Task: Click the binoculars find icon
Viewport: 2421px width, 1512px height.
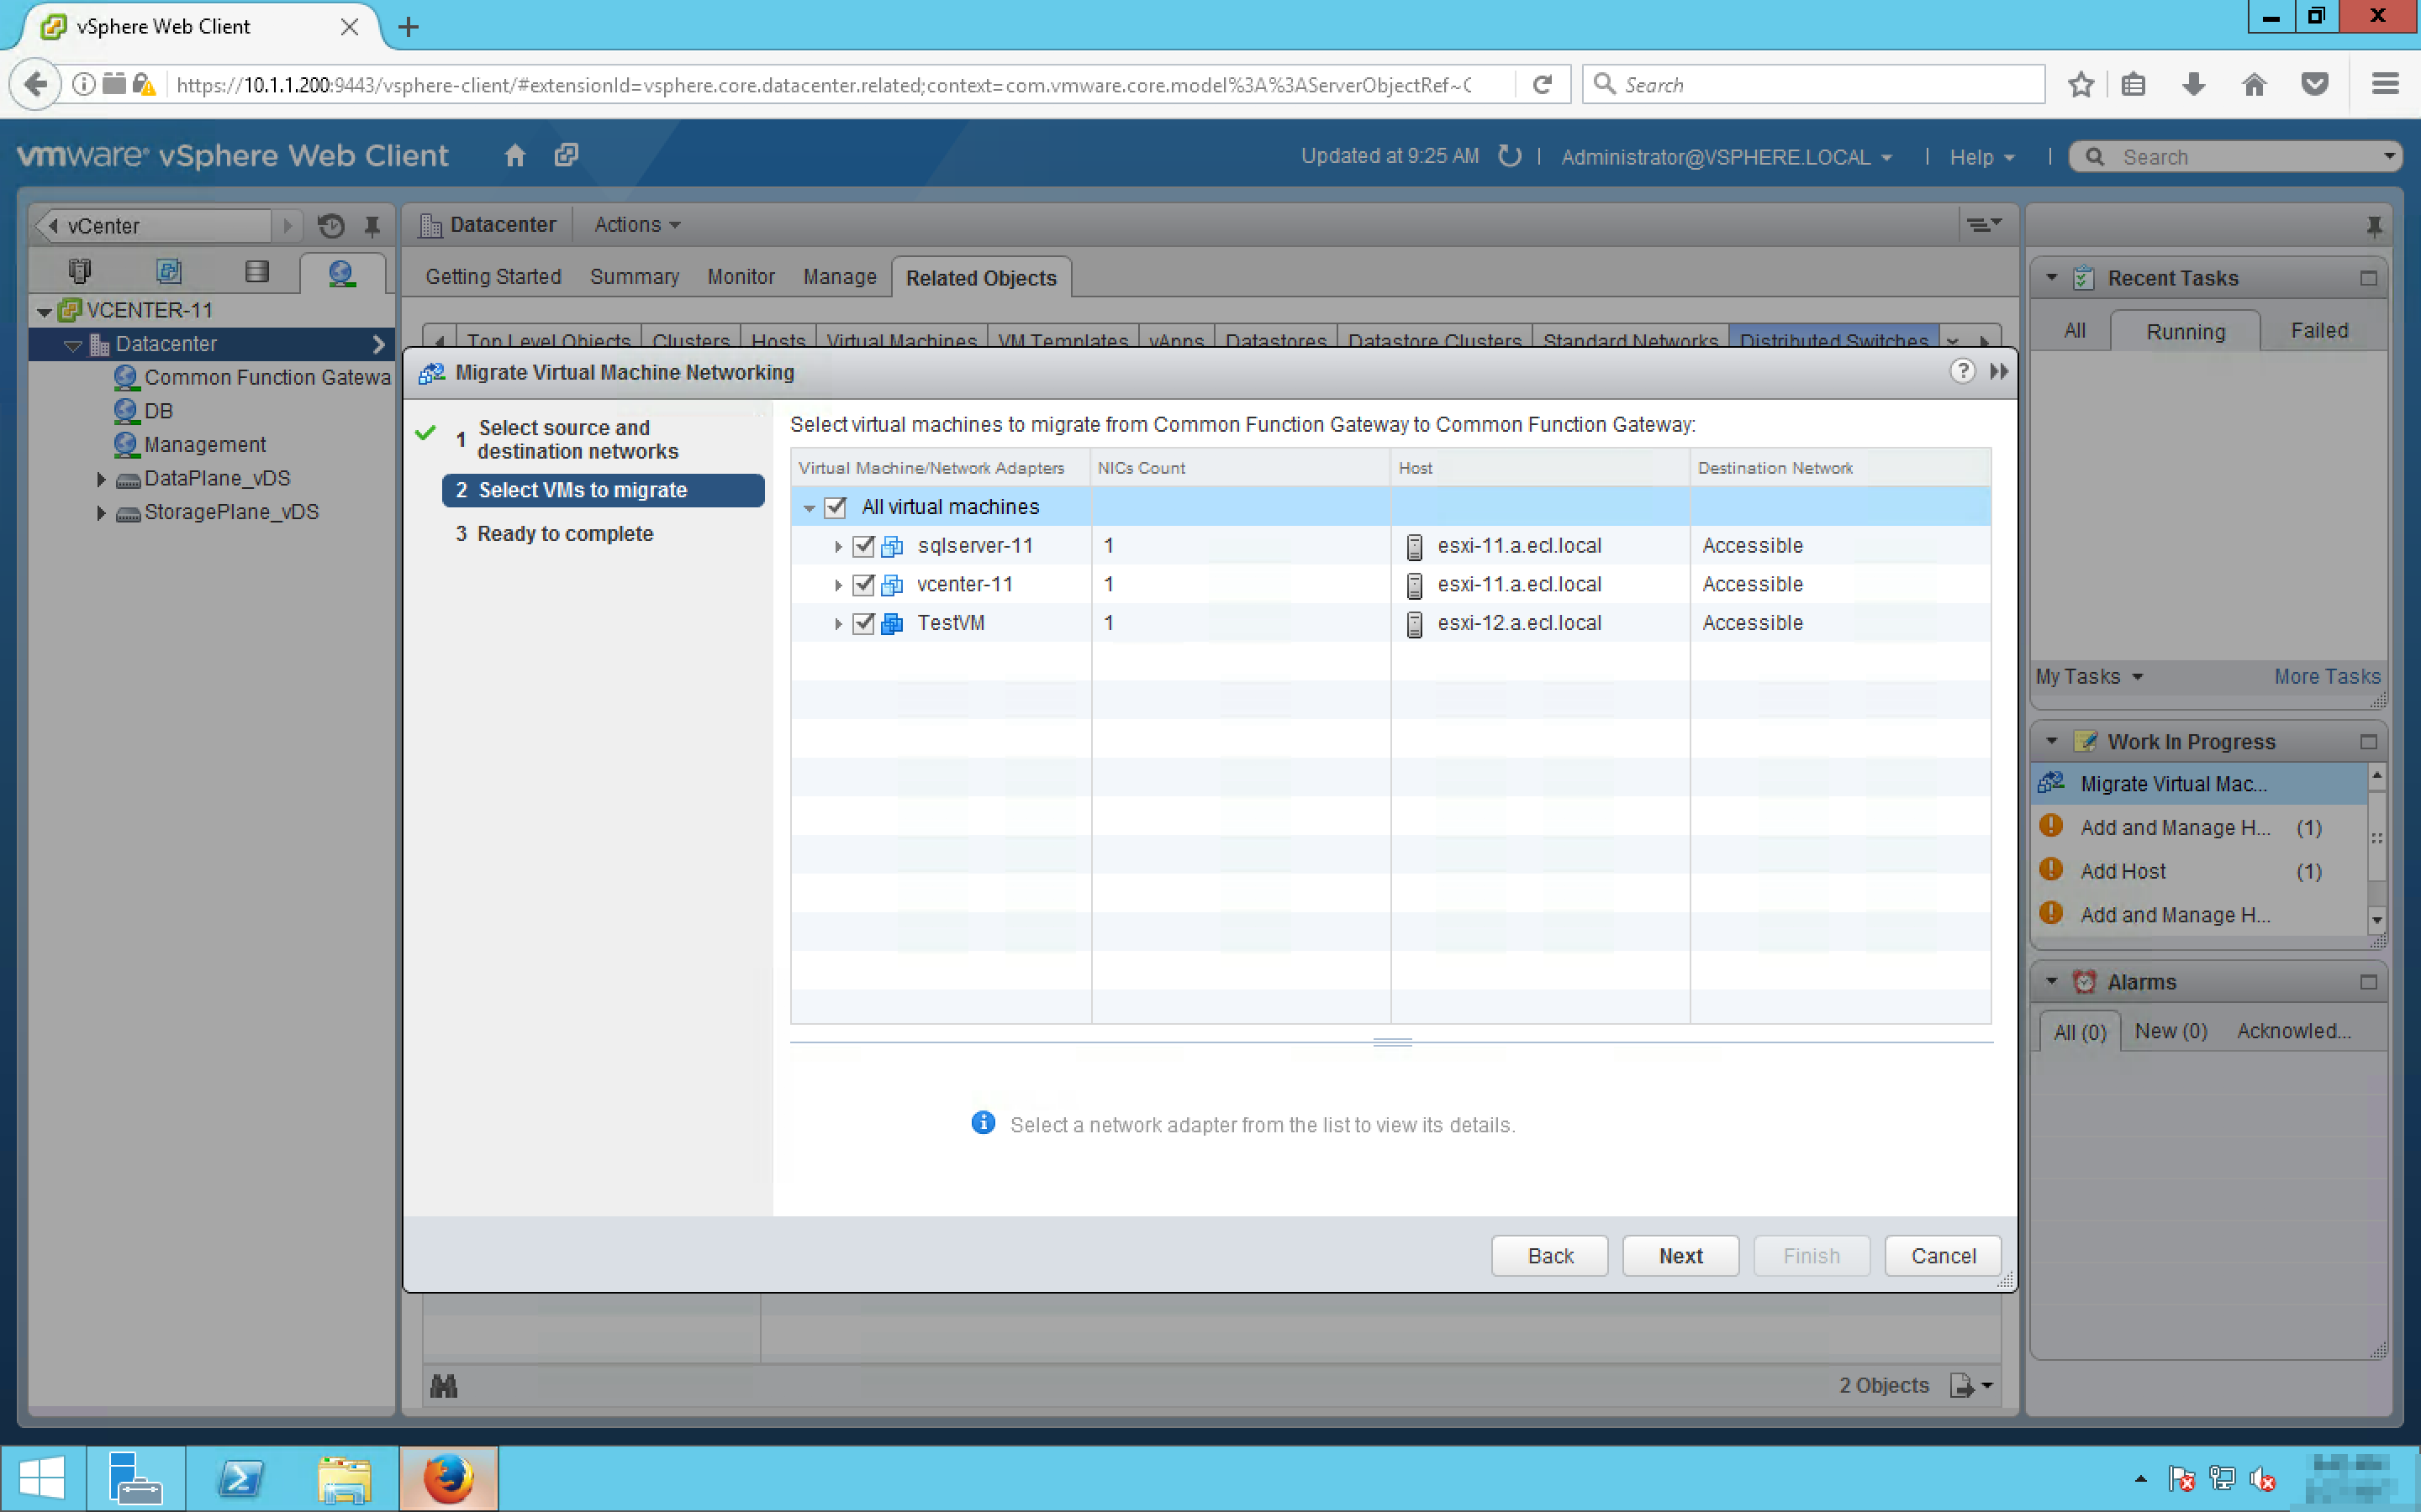Action: 443,1386
